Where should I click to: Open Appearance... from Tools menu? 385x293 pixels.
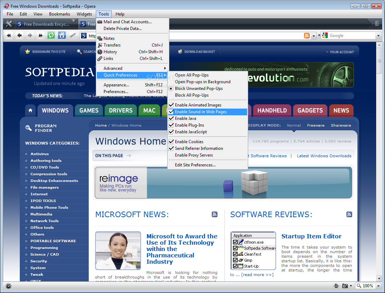pos(133,85)
